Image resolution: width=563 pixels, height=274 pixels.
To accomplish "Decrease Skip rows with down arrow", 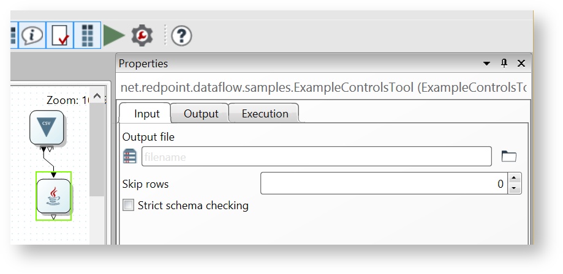I will coord(515,188).
